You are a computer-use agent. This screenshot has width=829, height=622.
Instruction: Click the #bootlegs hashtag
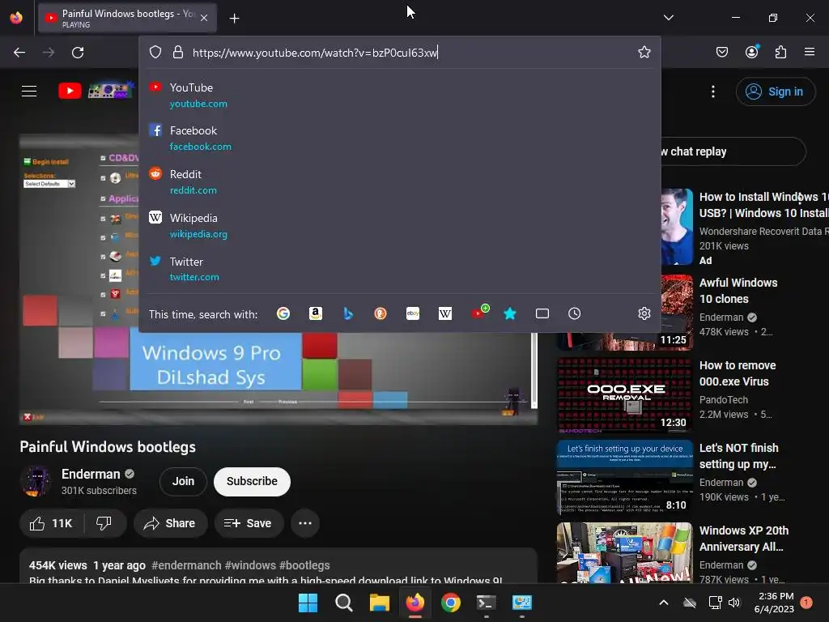304,565
